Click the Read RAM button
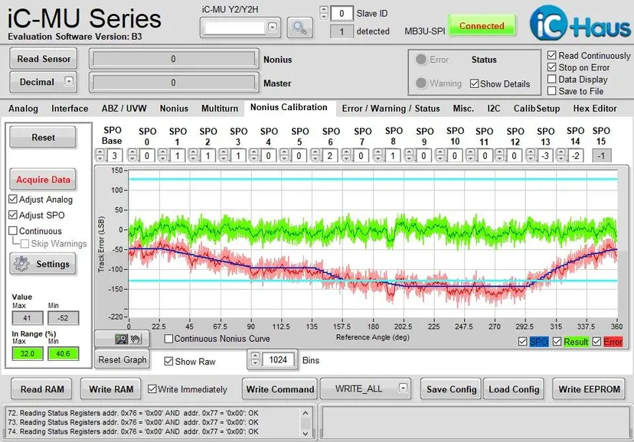 coord(42,389)
